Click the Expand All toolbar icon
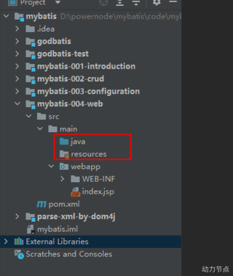 (120, 3)
